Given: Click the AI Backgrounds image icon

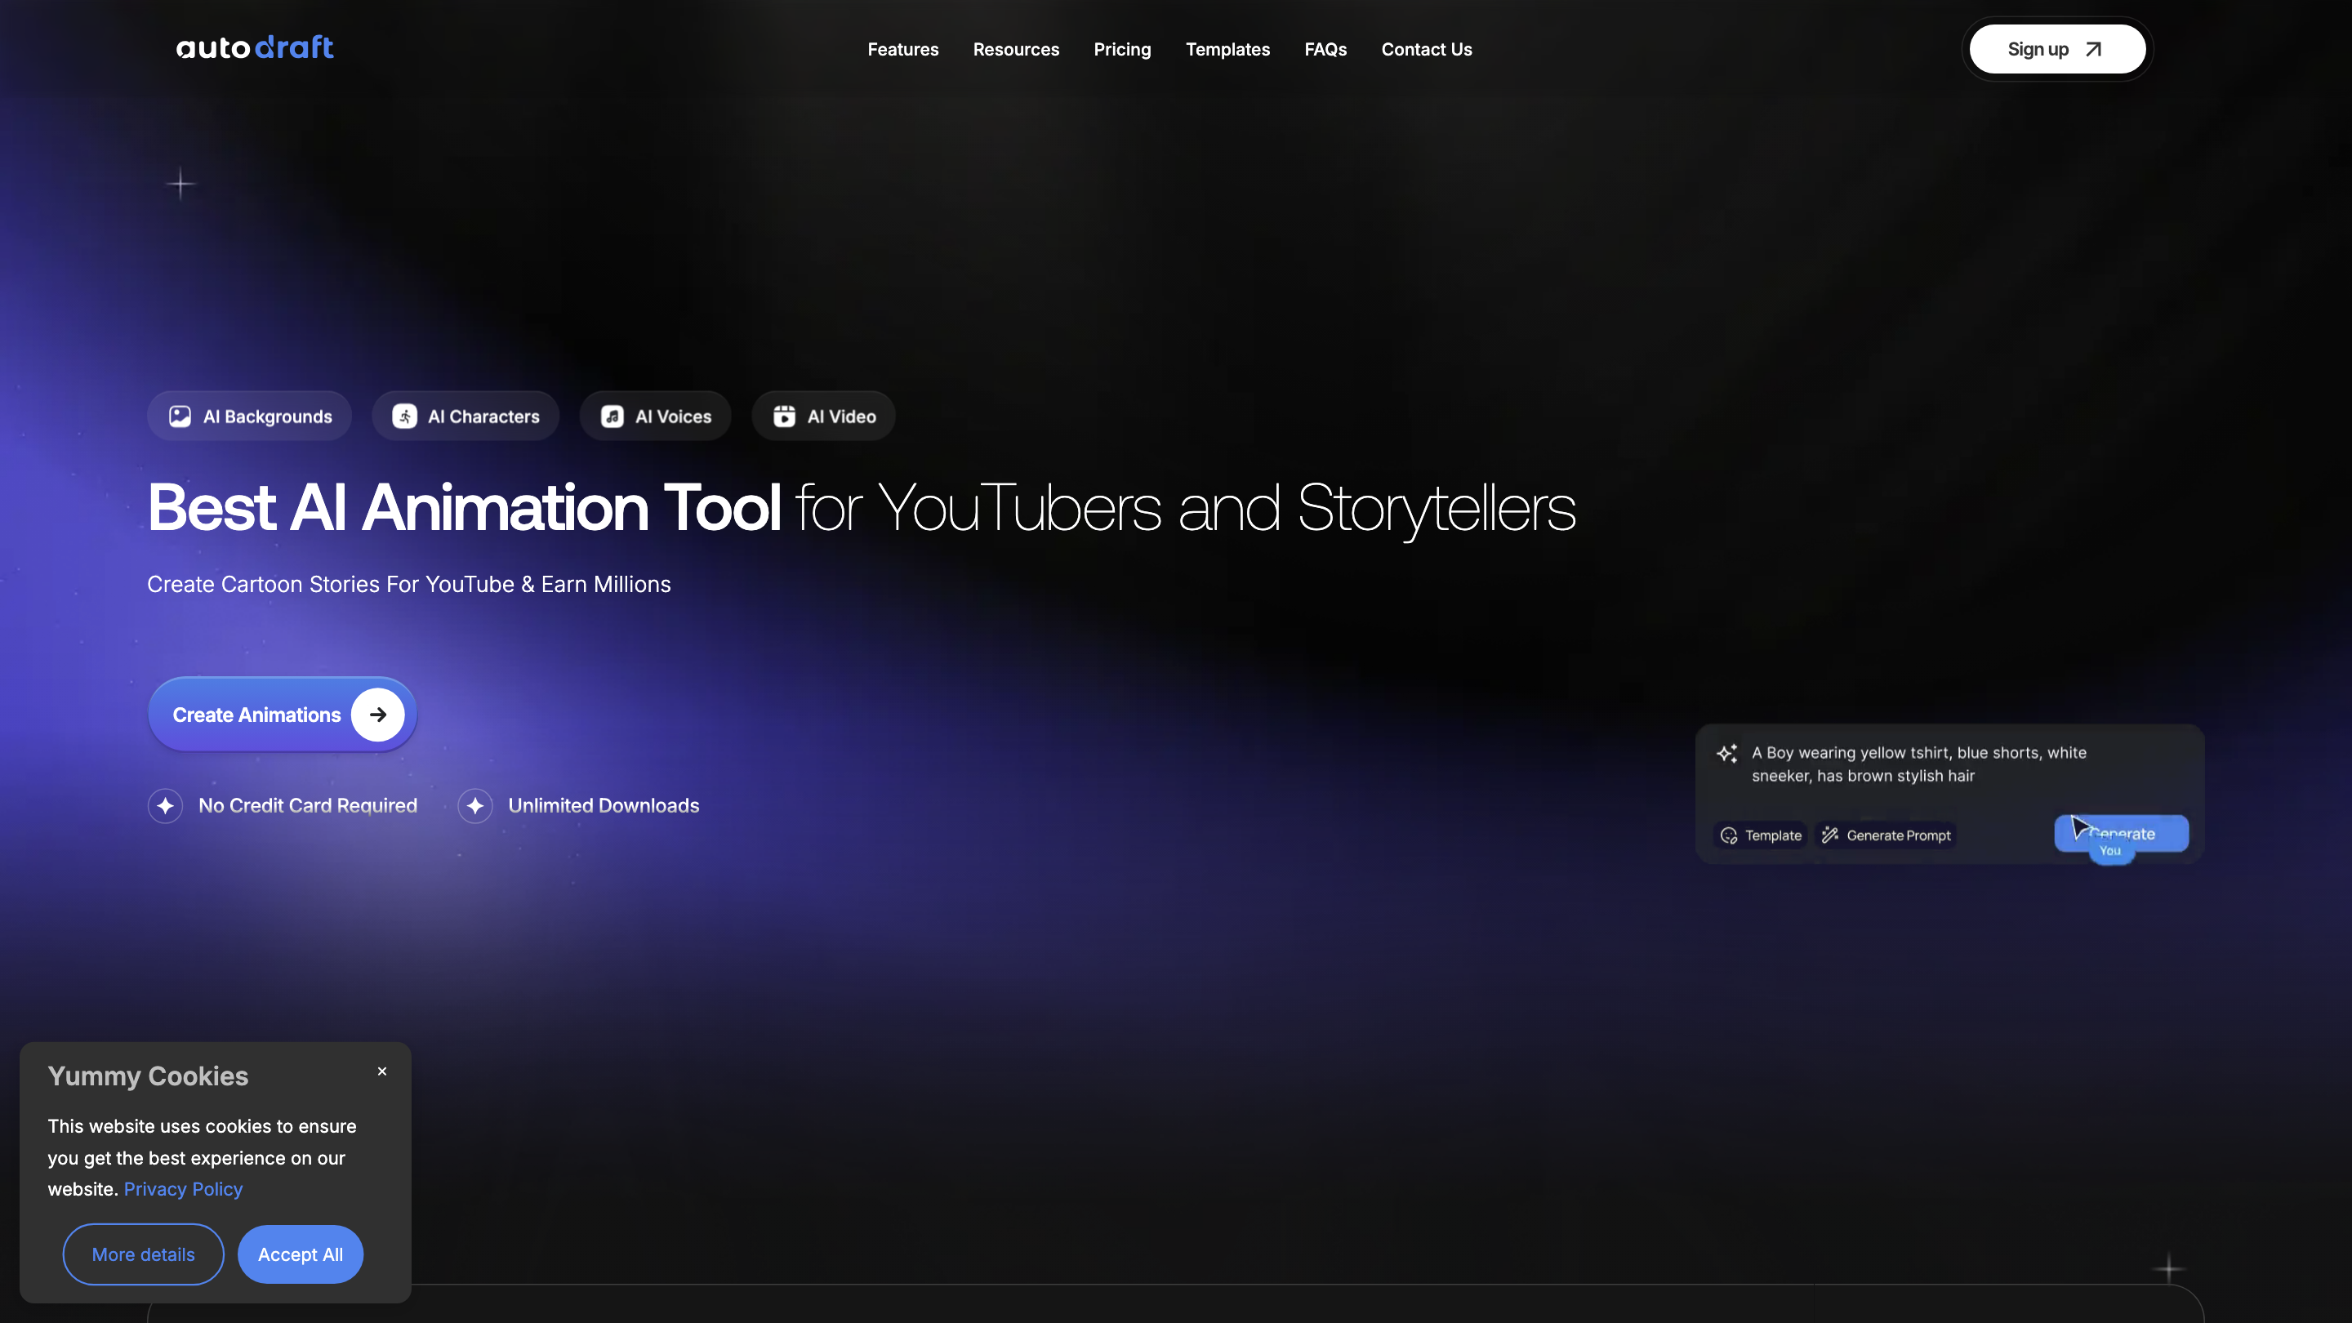Looking at the screenshot, I should tap(180, 416).
